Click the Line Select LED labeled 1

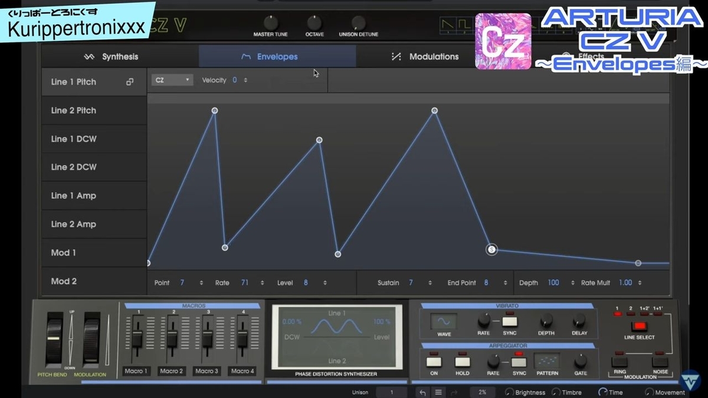click(618, 314)
